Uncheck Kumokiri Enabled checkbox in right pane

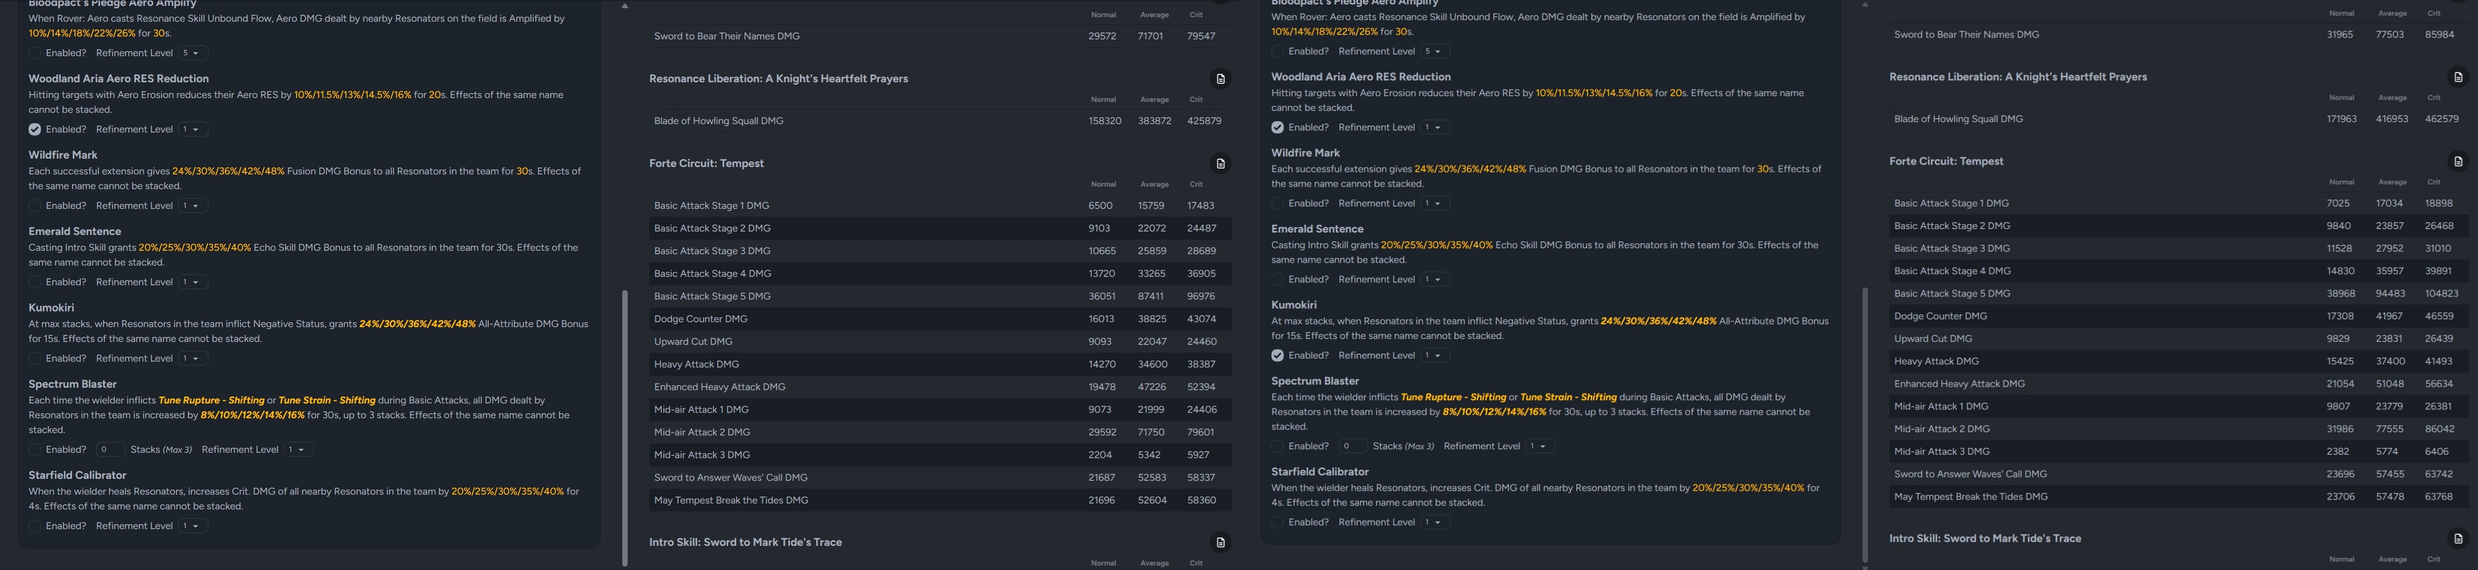pos(1277,356)
